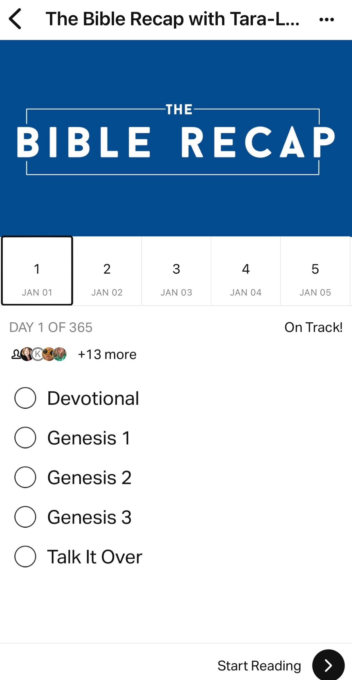Check off Genesis 1 reading
The width and height of the screenshot is (352, 680).
point(25,438)
